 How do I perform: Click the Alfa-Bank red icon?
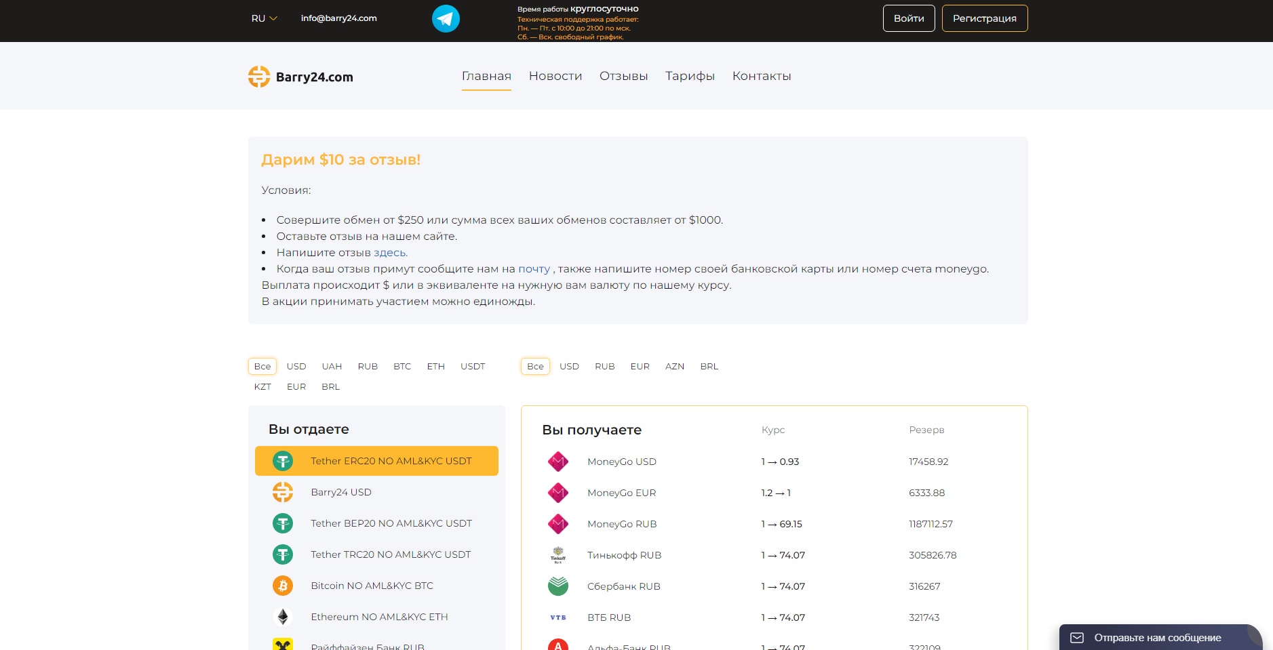tap(558, 645)
